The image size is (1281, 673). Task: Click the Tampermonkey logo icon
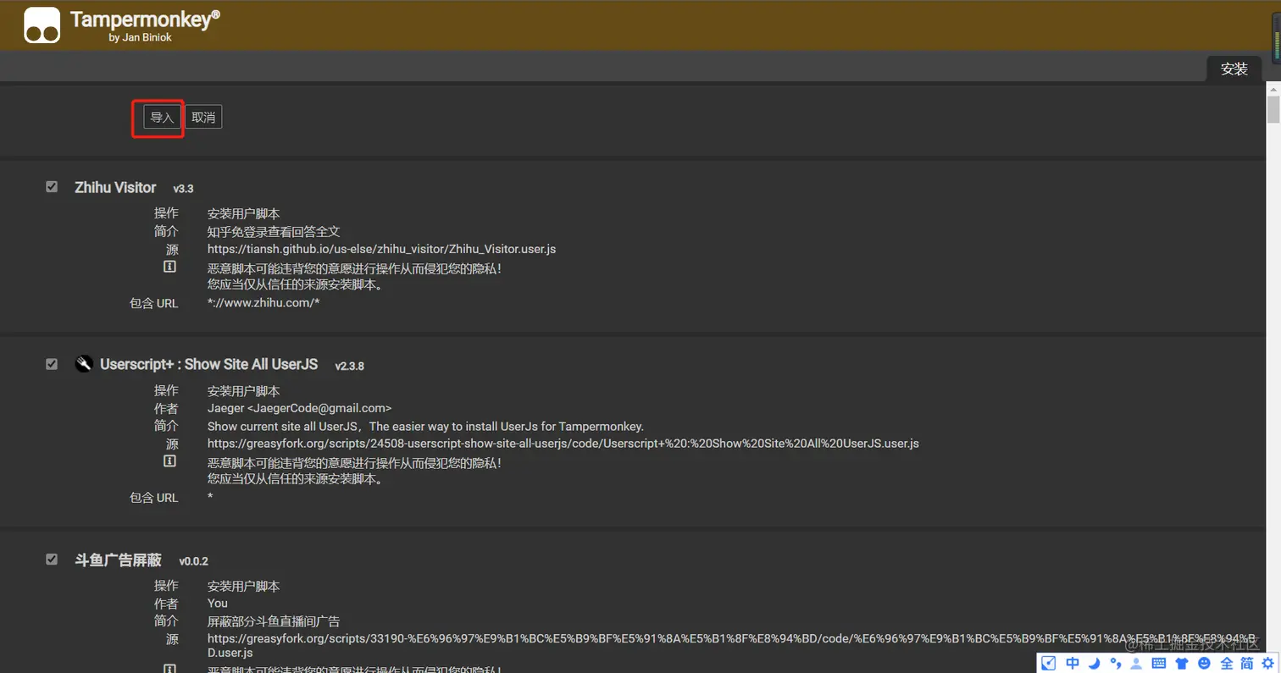42,25
